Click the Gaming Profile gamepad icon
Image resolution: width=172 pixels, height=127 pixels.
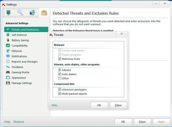pyautogui.click(x=8, y=72)
